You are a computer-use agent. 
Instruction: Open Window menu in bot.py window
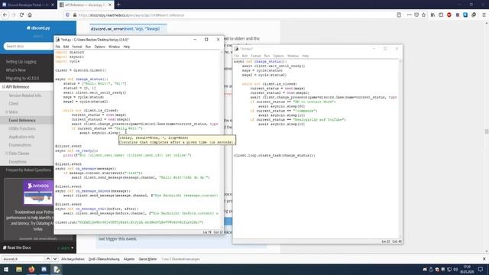114,47
